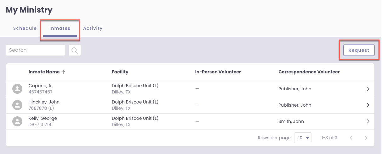Go to next page arrow
Screen dimensions: 382x154
click(366, 138)
